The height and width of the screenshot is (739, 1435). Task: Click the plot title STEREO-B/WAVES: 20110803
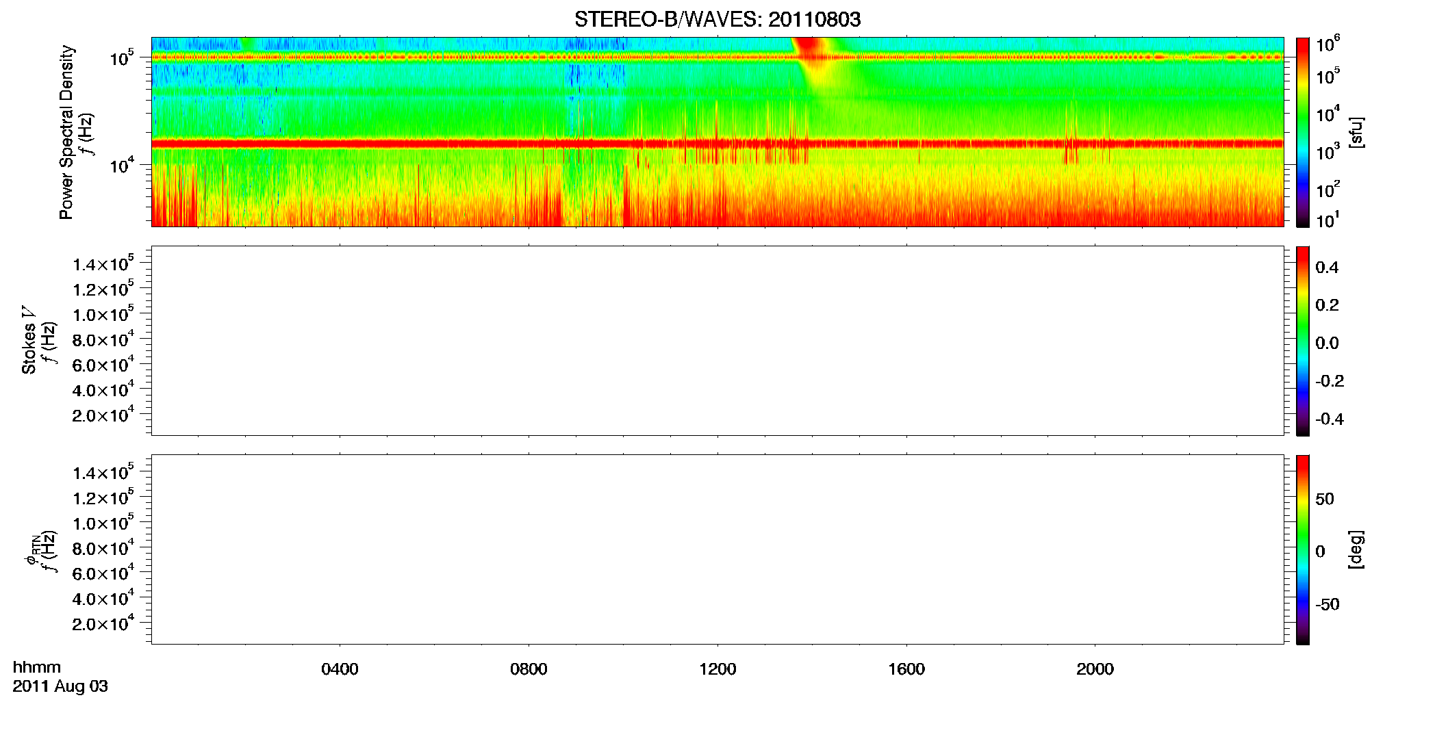(717, 19)
